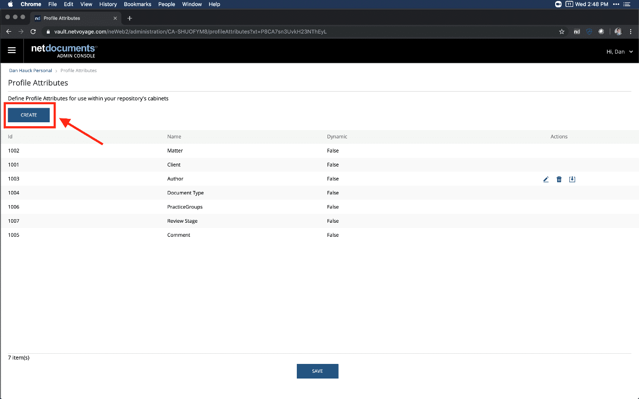Screen dimensions: 639x399
Task: Open the Window menu
Action: click(192, 4)
